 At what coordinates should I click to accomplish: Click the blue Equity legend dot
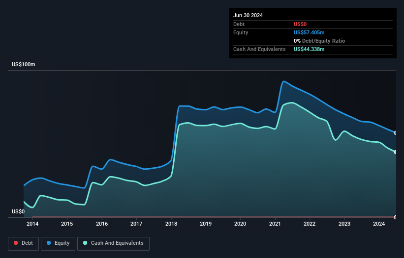click(49, 243)
